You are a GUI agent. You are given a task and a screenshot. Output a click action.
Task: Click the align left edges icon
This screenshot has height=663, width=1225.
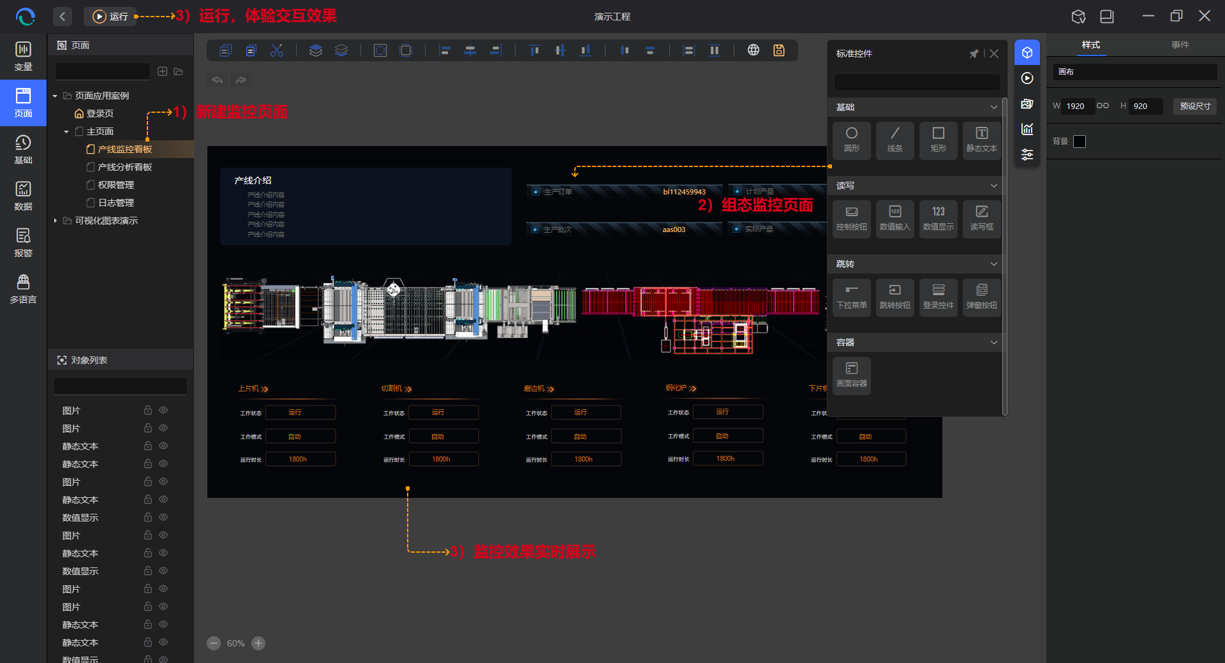(x=445, y=50)
